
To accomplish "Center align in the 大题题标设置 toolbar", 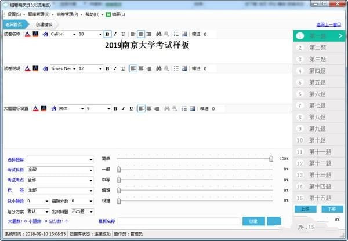I will [149, 109].
